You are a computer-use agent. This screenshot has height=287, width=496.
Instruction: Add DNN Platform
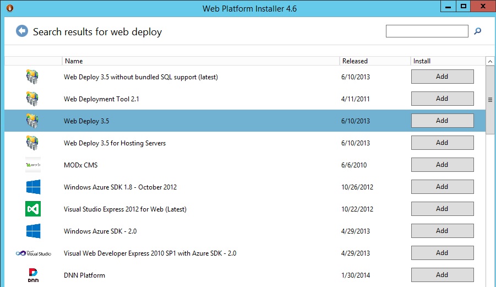click(442, 275)
